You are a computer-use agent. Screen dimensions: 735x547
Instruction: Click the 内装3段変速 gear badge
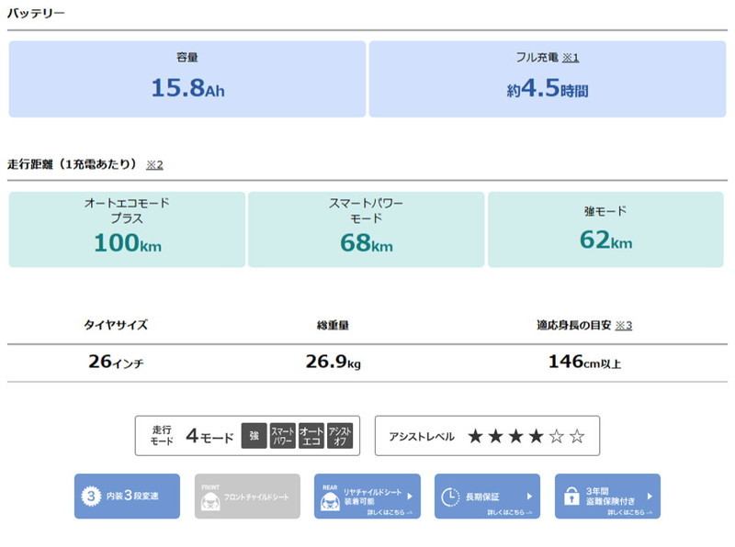point(127,497)
